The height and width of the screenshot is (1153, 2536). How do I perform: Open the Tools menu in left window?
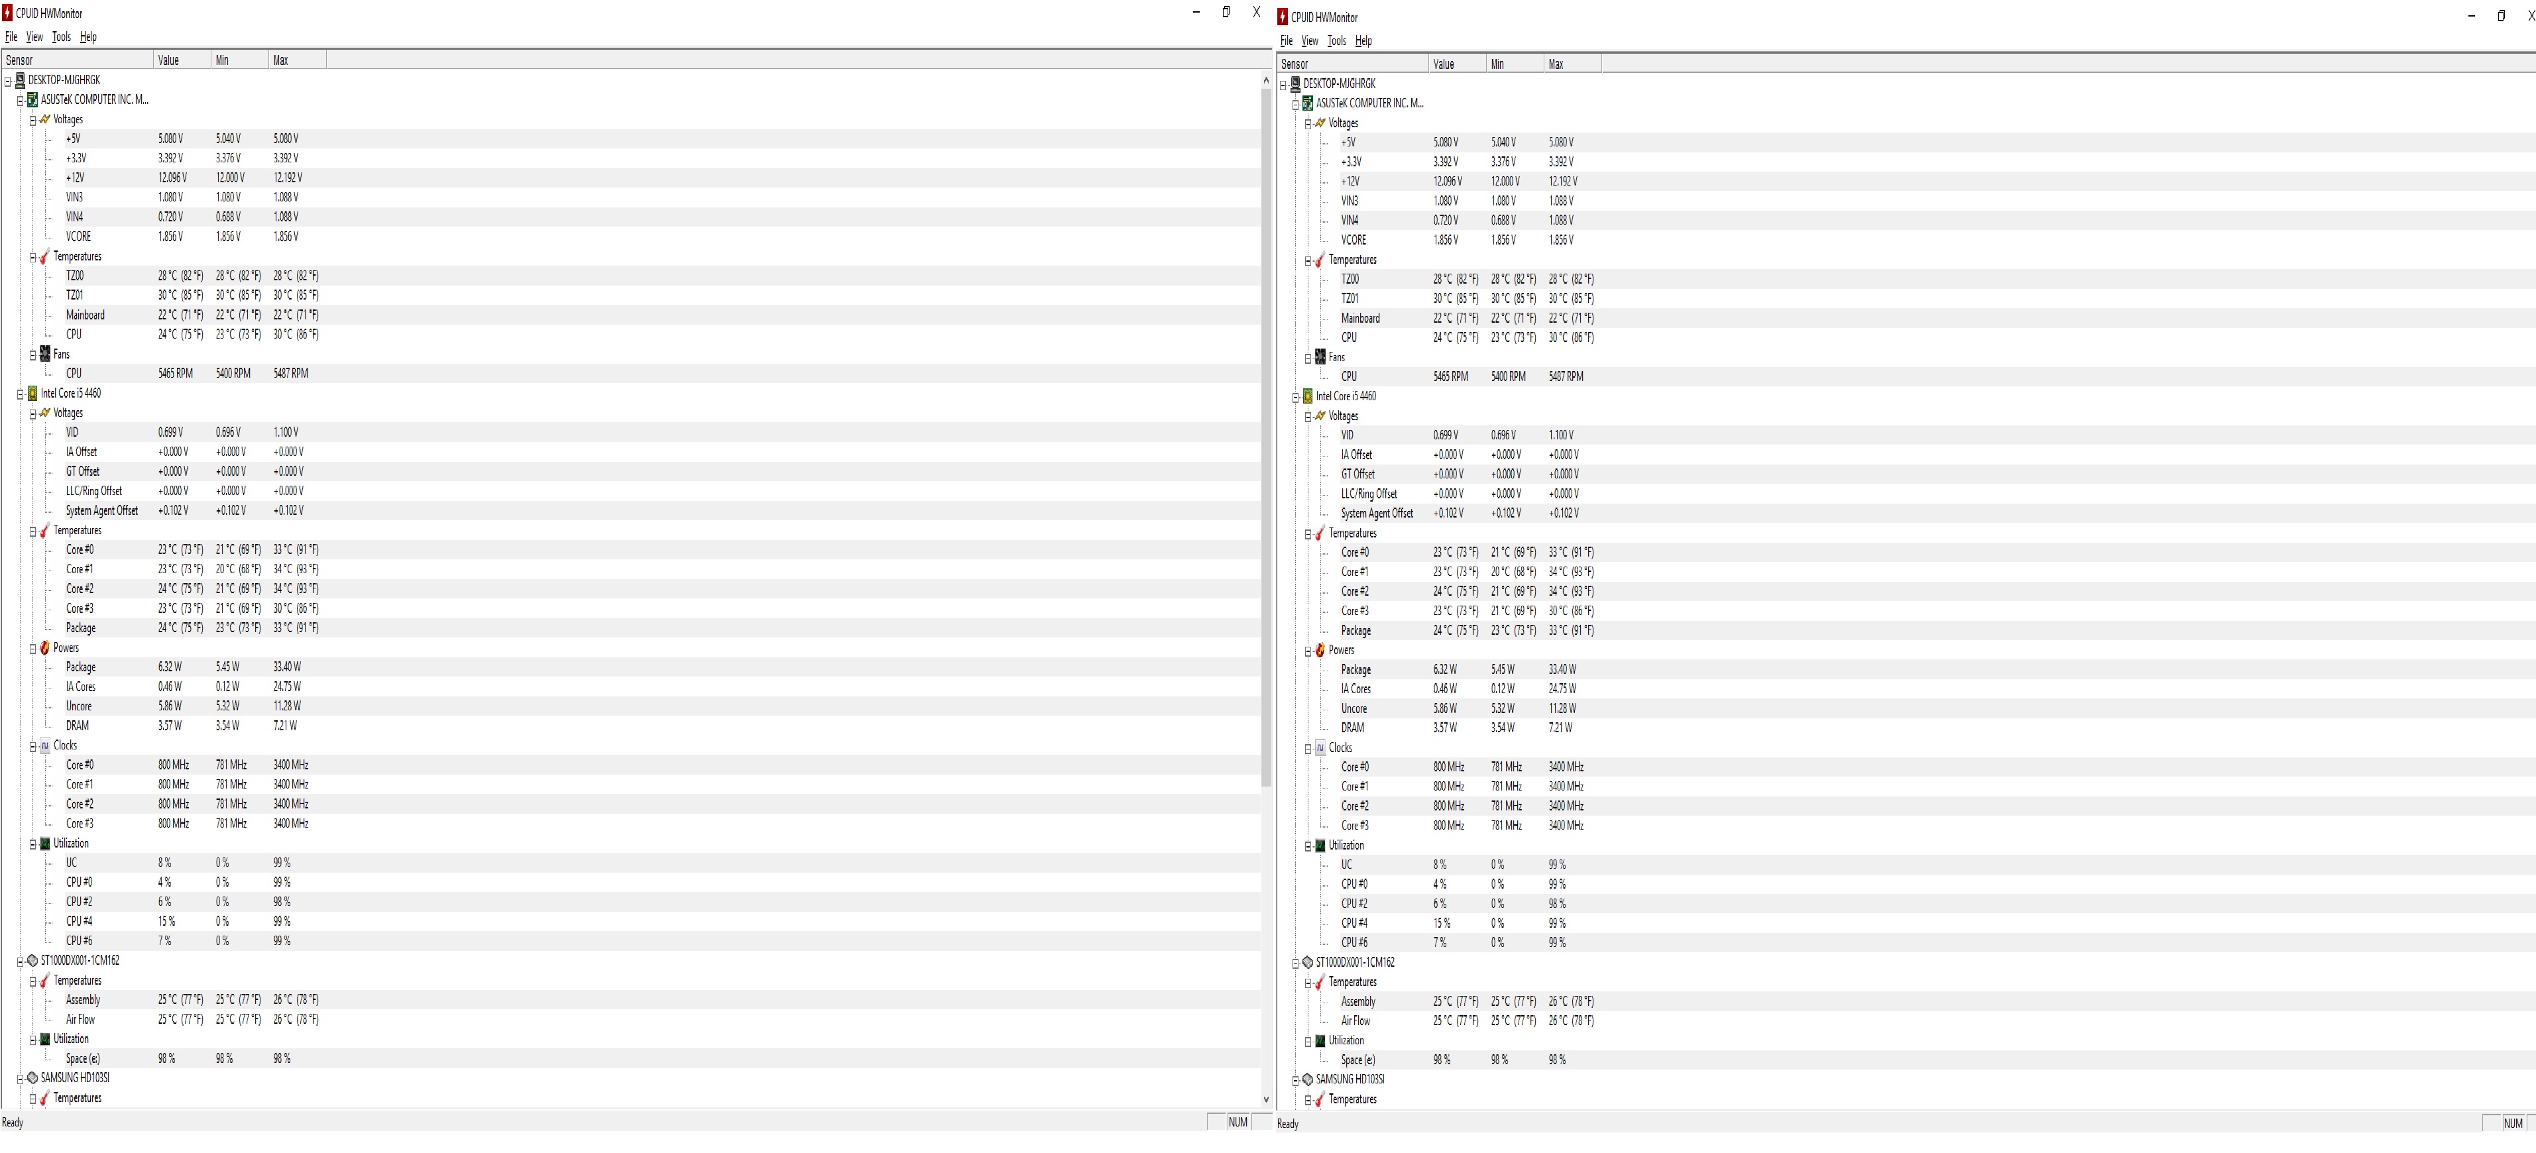pyautogui.click(x=61, y=37)
